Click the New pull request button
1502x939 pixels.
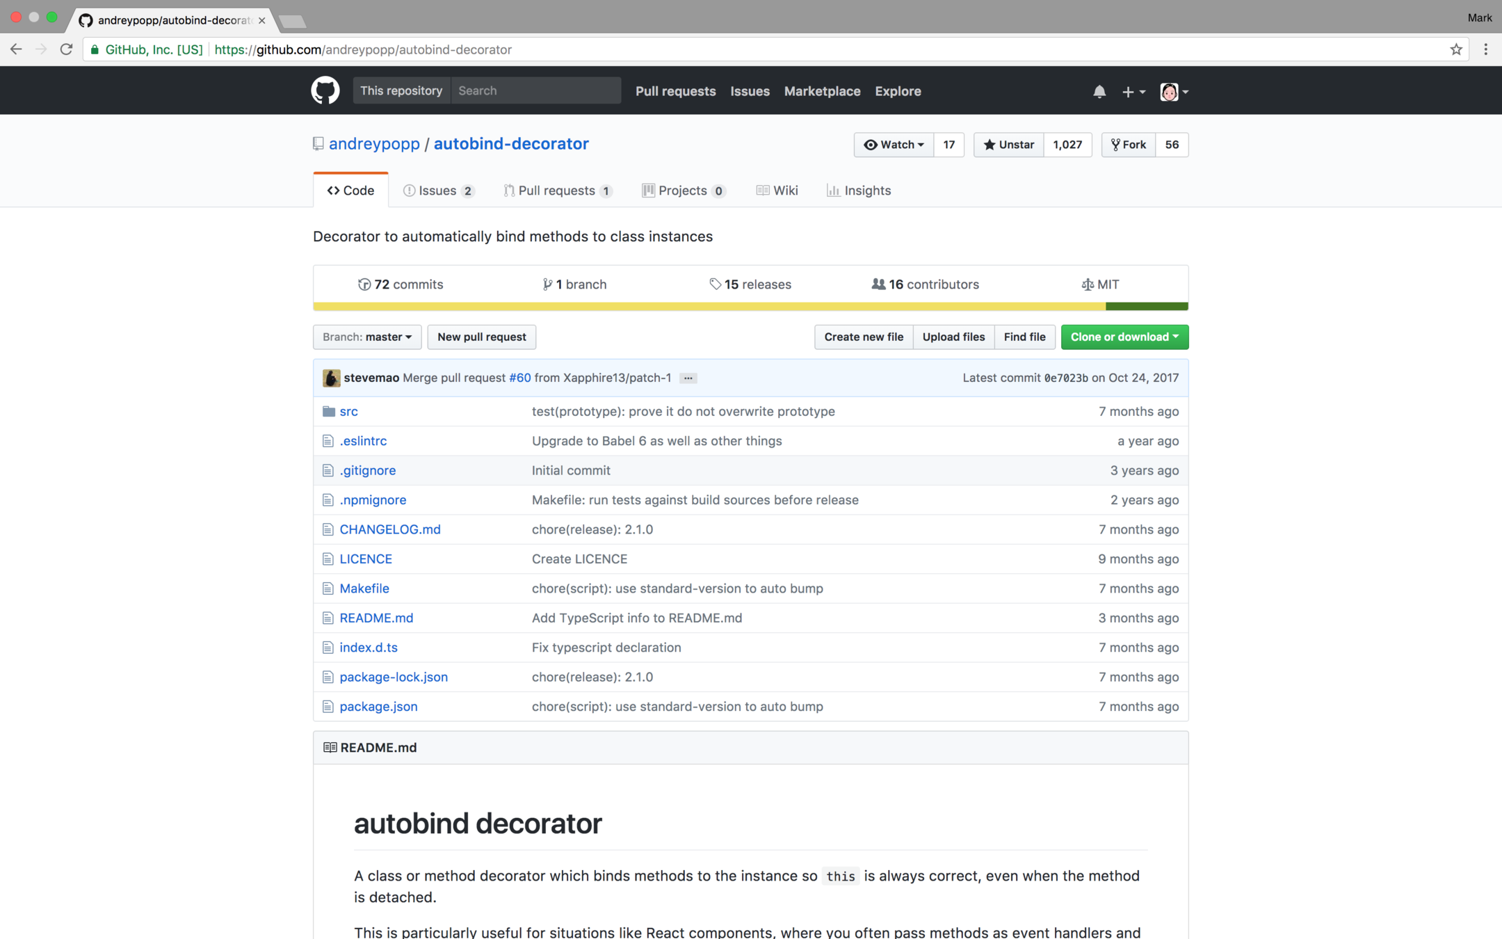(x=481, y=337)
